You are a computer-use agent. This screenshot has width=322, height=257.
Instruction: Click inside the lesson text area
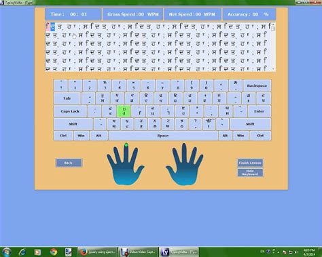(x=158, y=47)
